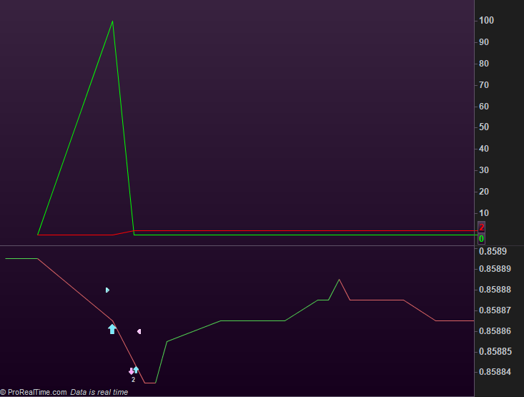Click the price line's flat bottom near 0.85884
This screenshot has width=524, height=397.
pyautogui.click(x=150, y=383)
